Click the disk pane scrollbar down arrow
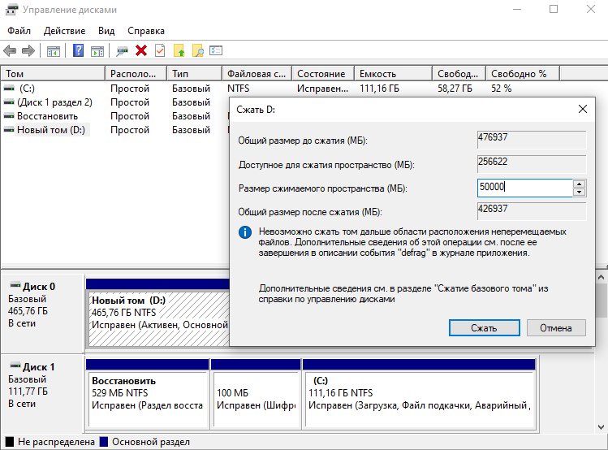The height and width of the screenshot is (450, 608). pos(601,427)
